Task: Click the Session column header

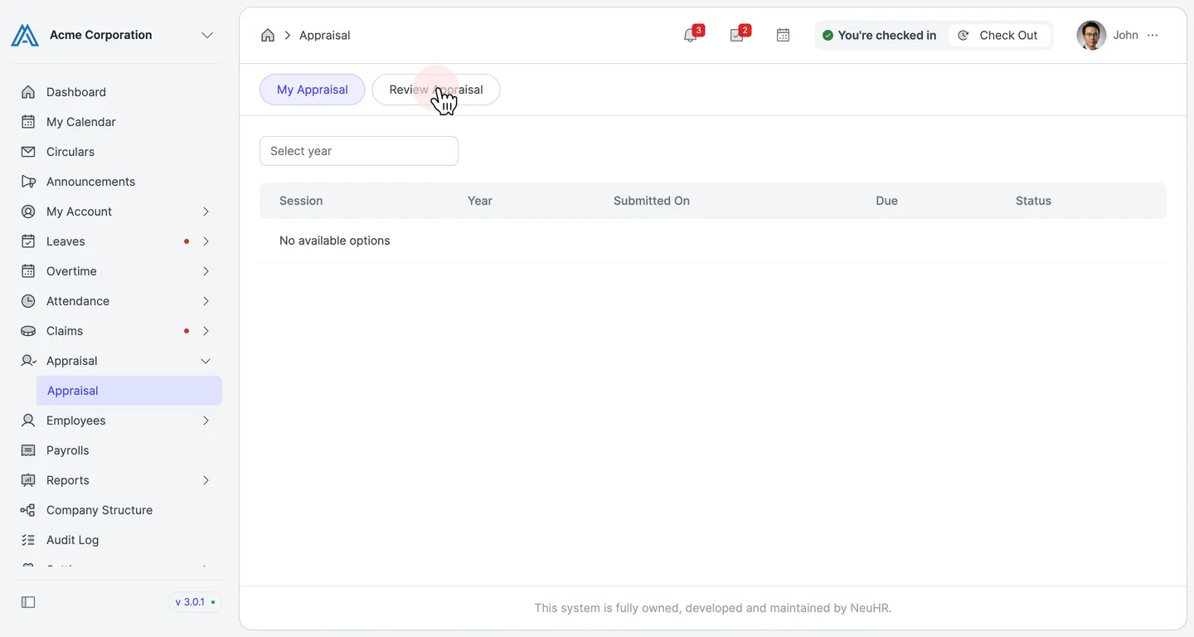Action: [x=301, y=201]
